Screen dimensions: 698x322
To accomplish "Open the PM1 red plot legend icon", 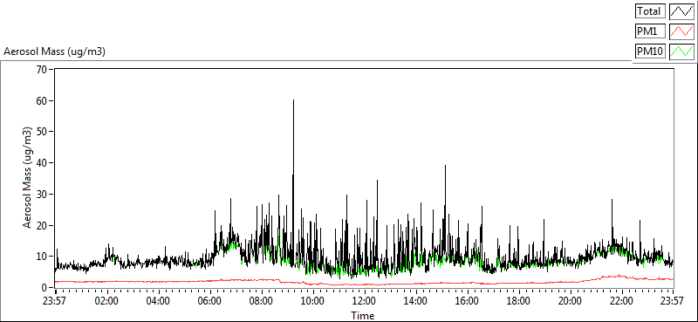I will tap(681, 31).
